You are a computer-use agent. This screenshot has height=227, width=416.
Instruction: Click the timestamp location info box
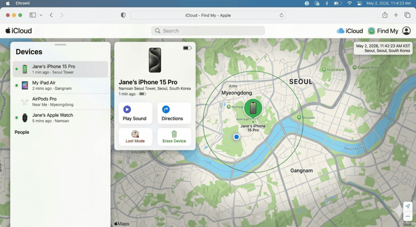pos(383,48)
